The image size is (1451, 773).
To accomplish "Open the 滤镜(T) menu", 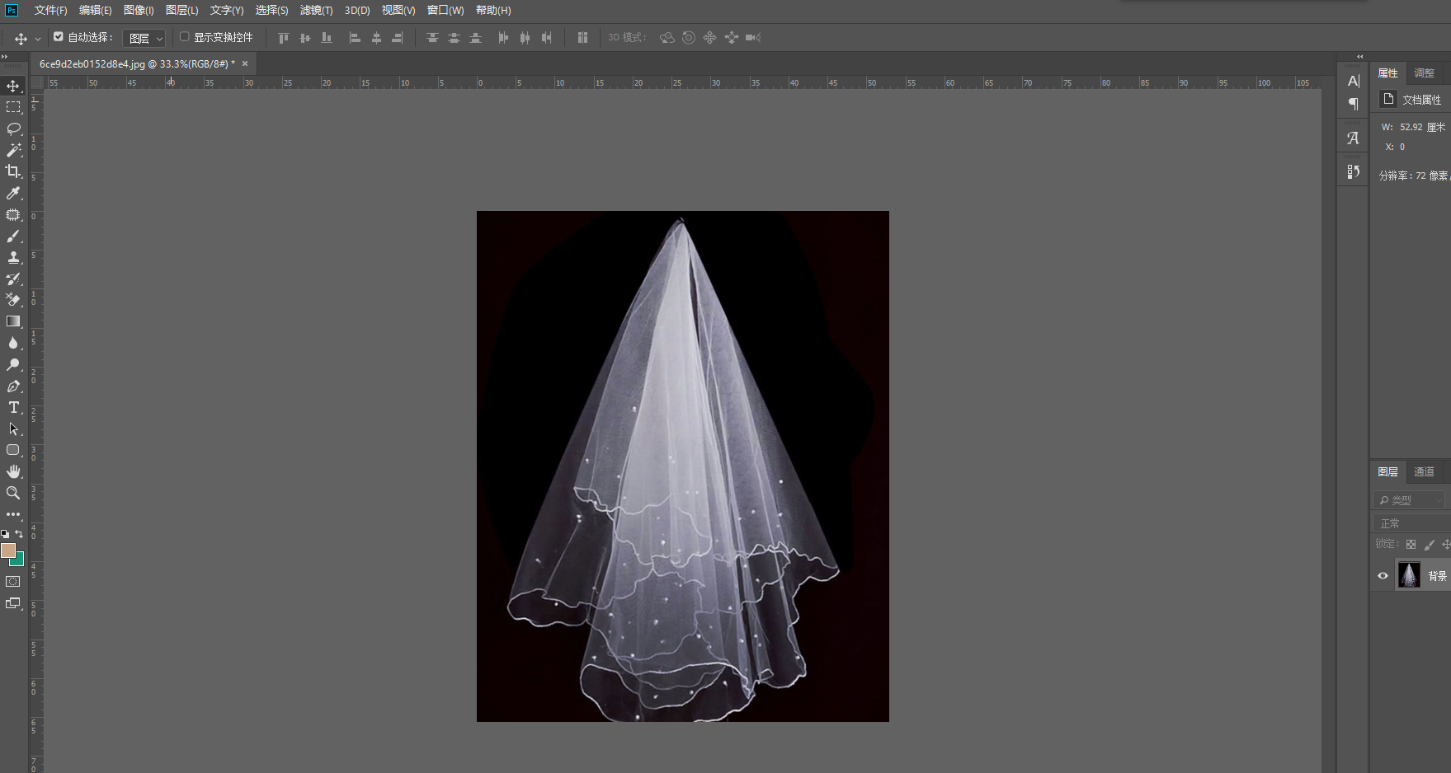I will tap(316, 11).
